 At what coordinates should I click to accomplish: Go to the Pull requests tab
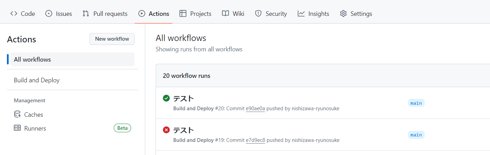105,14
